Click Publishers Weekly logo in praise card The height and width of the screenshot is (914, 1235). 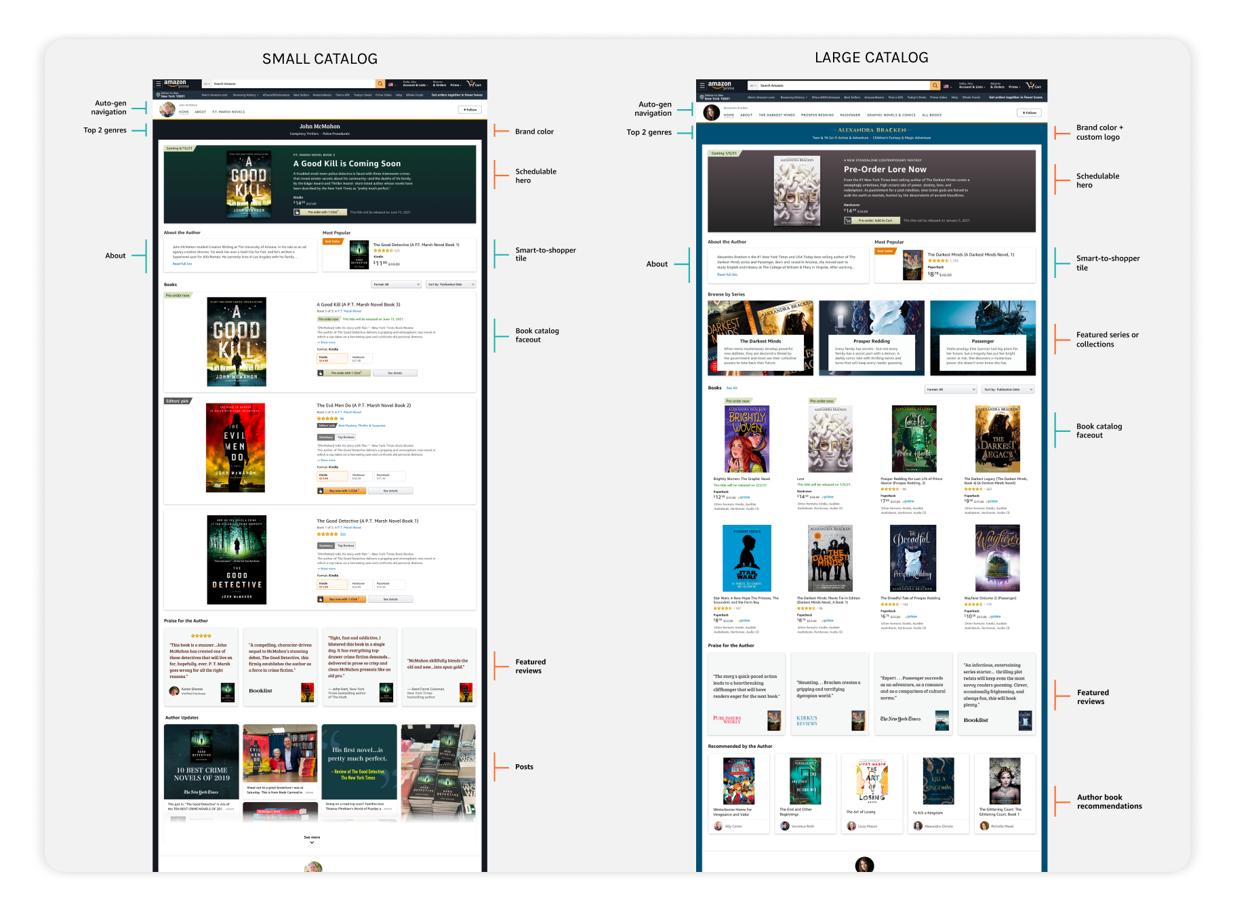[727, 720]
